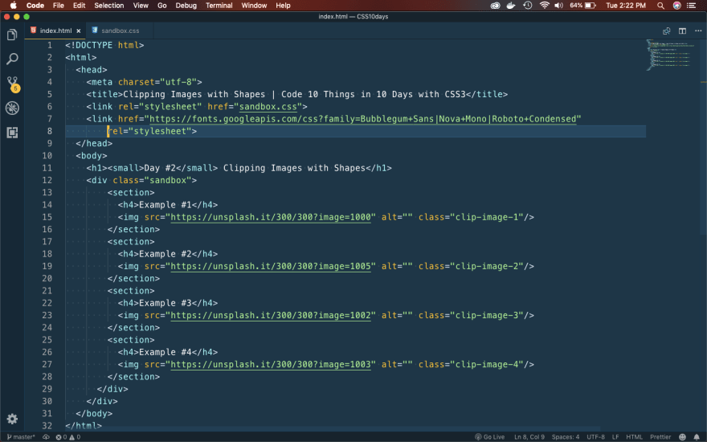The width and height of the screenshot is (707, 442).
Task: Open Notification Center list icon
Action: click(x=691, y=6)
